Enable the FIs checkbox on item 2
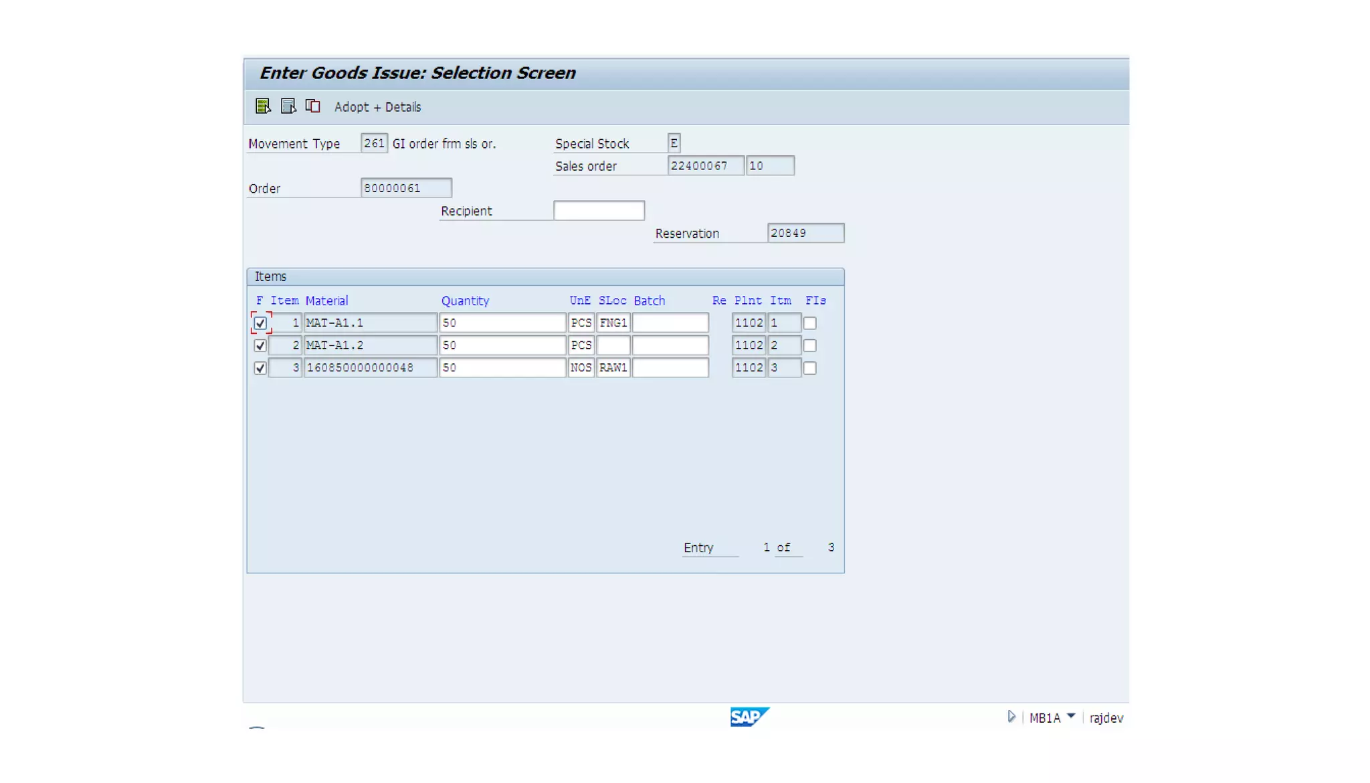This screenshot has height=783, width=1370. click(x=809, y=345)
